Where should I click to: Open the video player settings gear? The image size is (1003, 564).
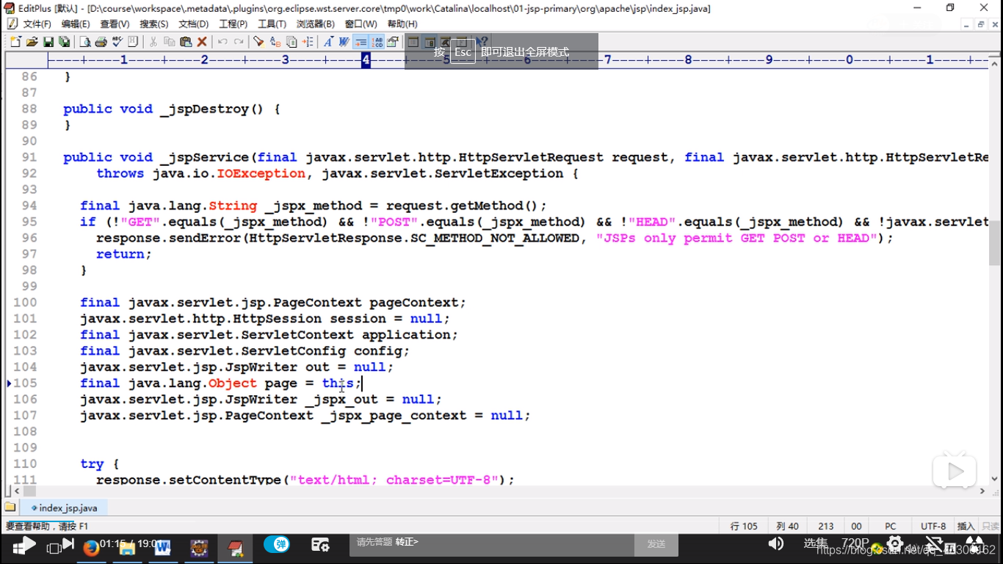tap(895, 543)
